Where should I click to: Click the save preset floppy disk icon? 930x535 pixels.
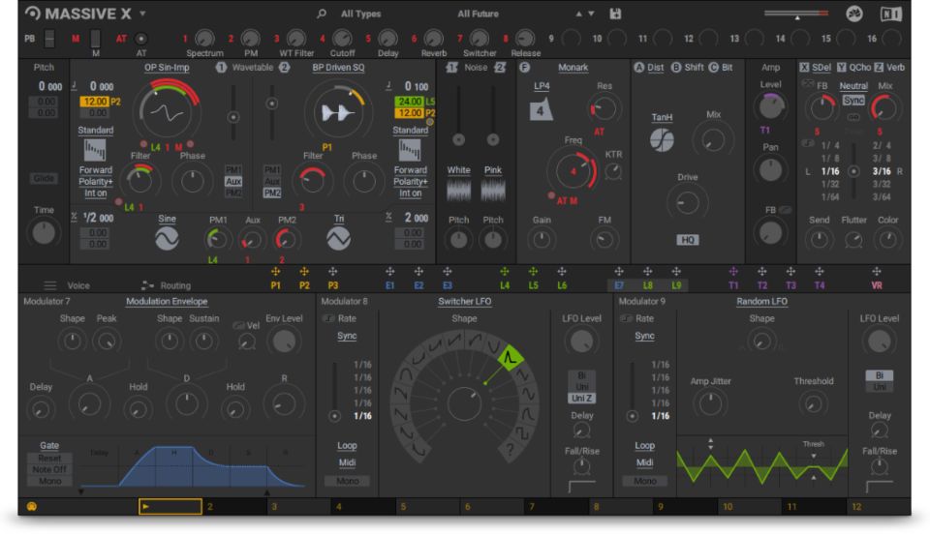pyautogui.click(x=615, y=14)
